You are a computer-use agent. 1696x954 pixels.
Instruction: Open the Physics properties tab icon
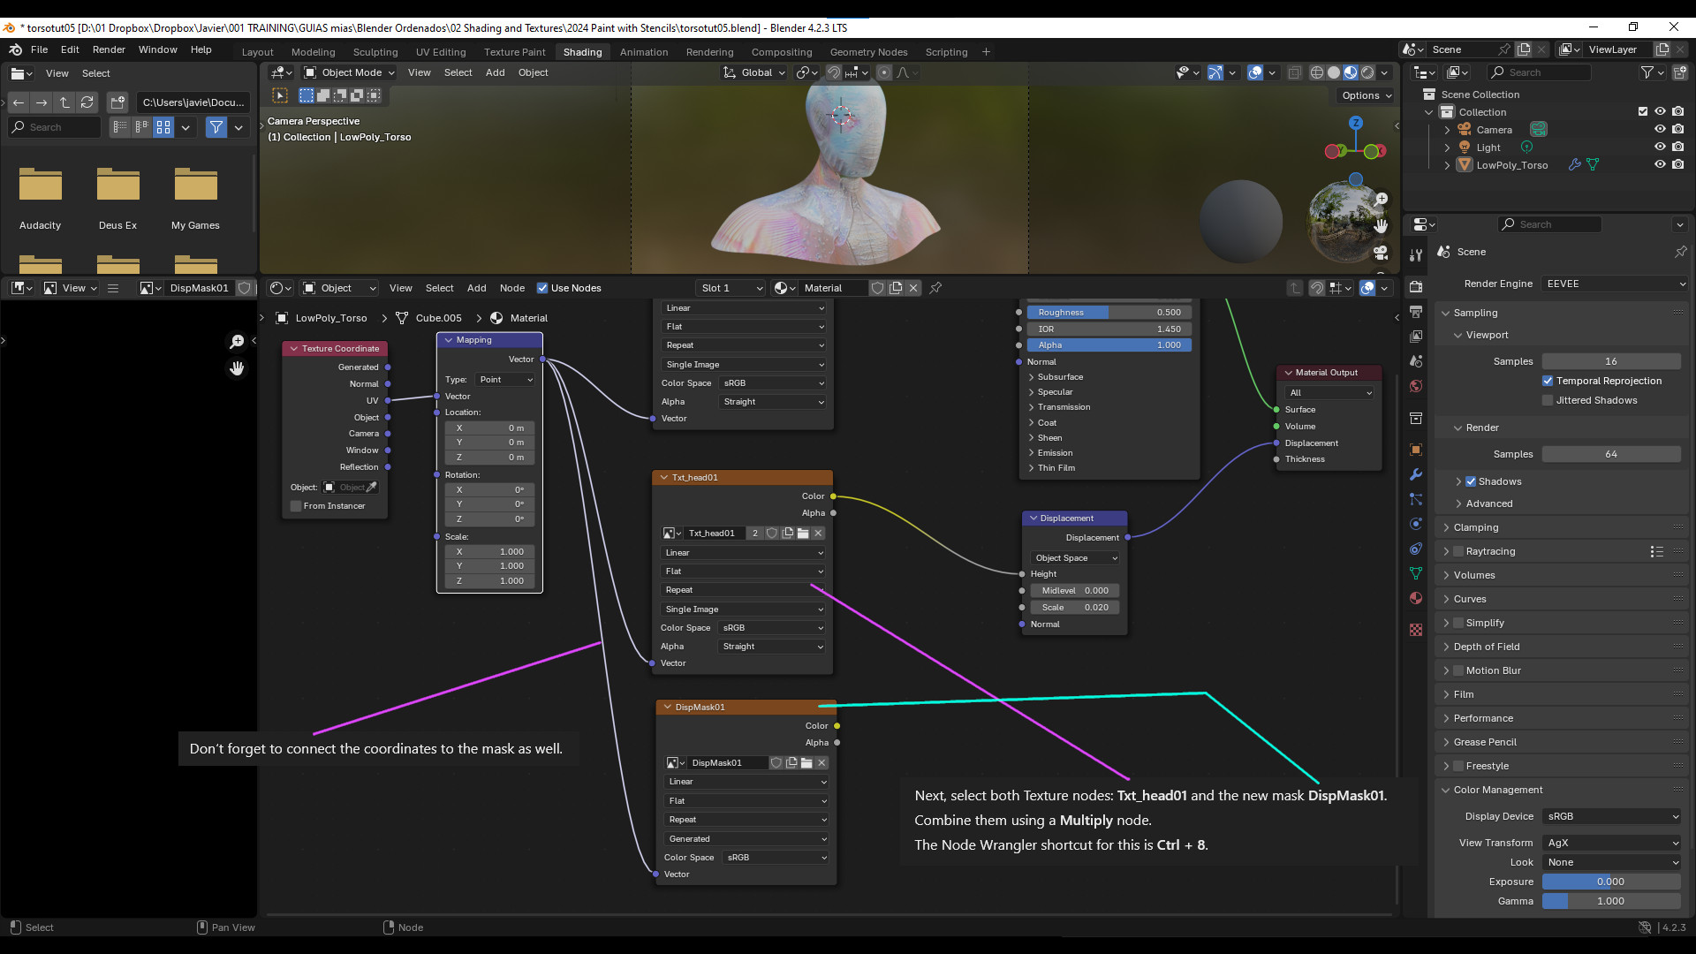pos(1416,524)
